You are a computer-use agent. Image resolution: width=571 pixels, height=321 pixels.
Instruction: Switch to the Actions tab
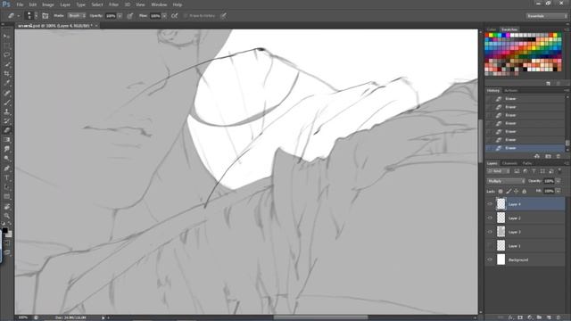click(x=511, y=90)
